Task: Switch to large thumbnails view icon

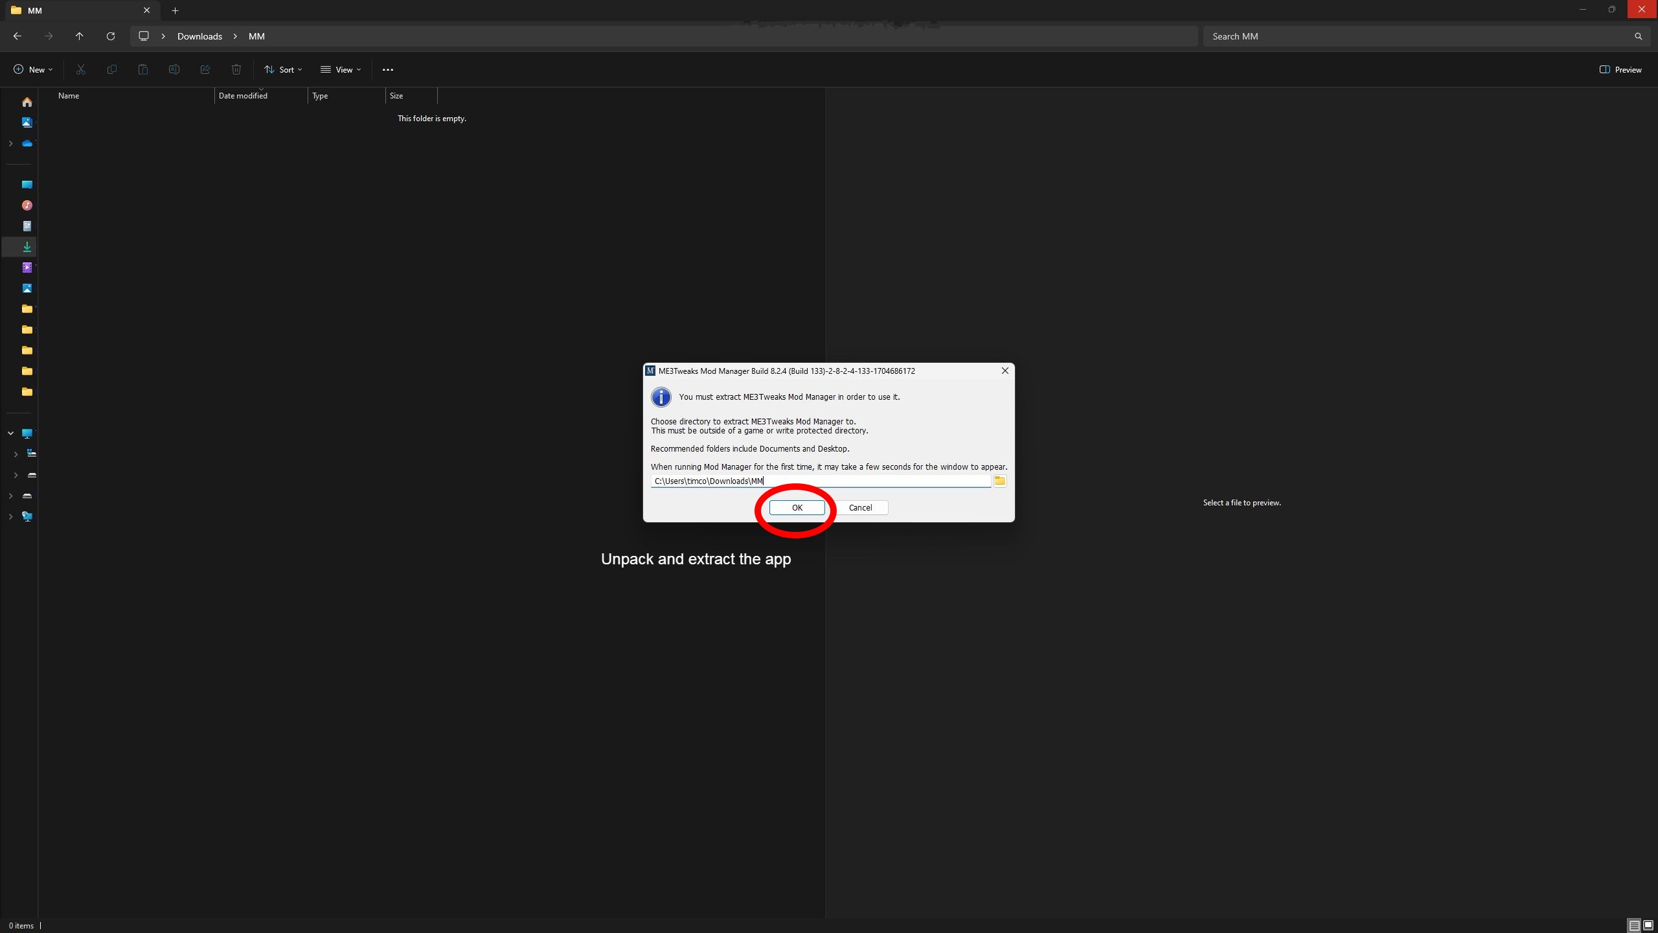Action: tap(1648, 925)
